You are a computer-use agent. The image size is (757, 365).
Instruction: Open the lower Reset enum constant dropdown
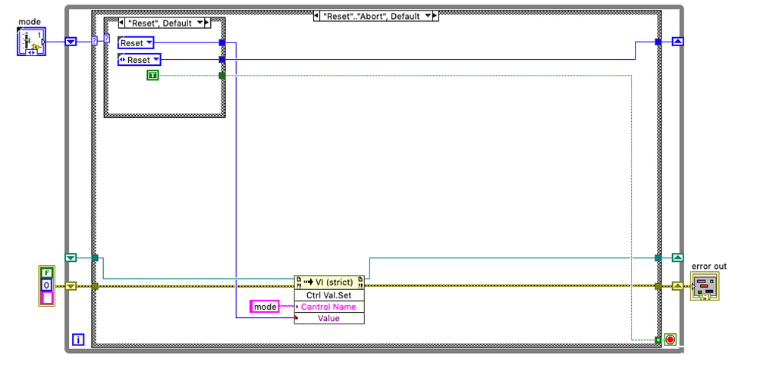(x=155, y=60)
